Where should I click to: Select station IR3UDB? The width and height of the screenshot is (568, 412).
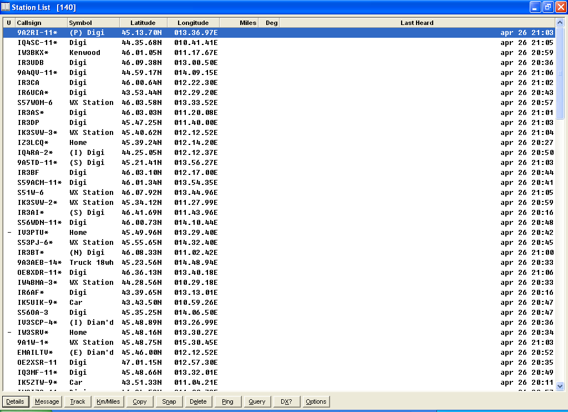(x=279, y=63)
